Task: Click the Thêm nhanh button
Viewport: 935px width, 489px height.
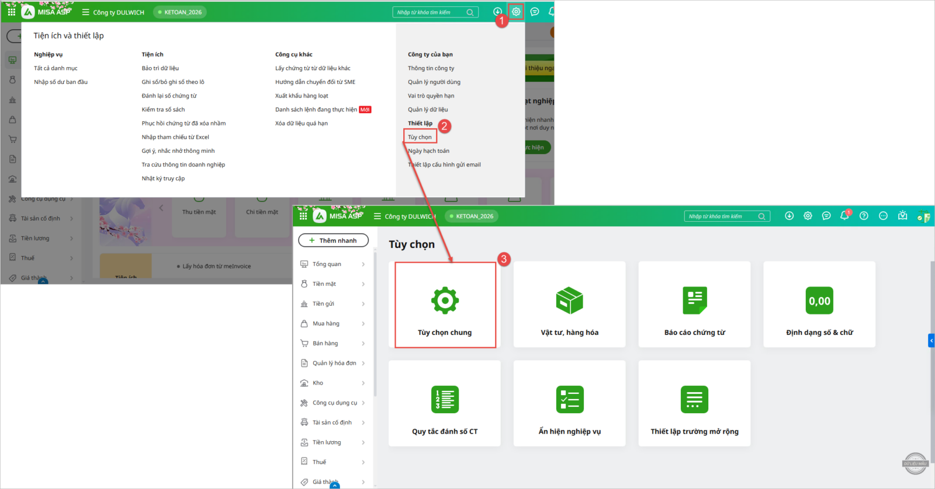Action: click(x=333, y=240)
